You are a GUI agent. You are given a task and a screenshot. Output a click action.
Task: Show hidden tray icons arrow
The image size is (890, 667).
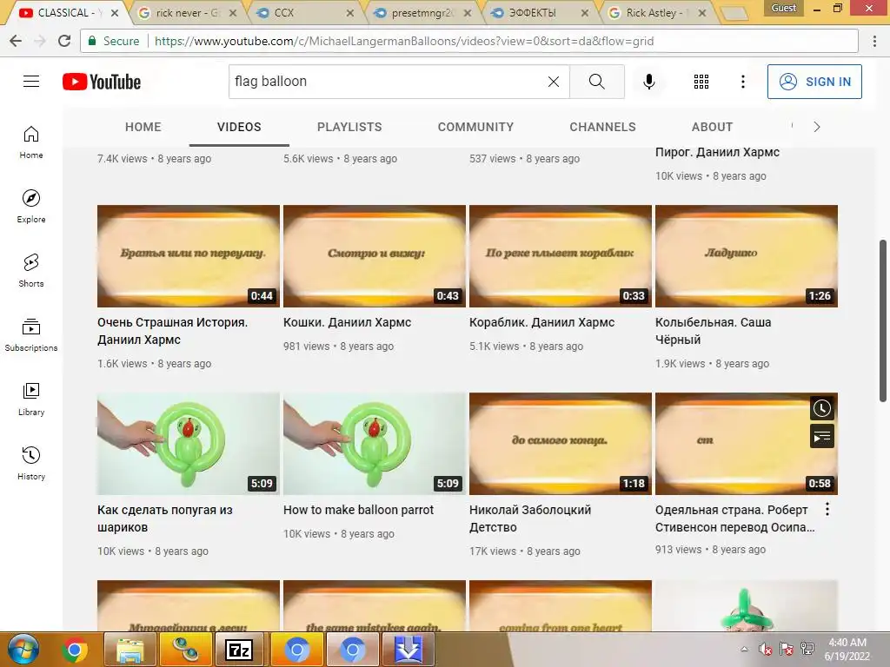[744, 649]
